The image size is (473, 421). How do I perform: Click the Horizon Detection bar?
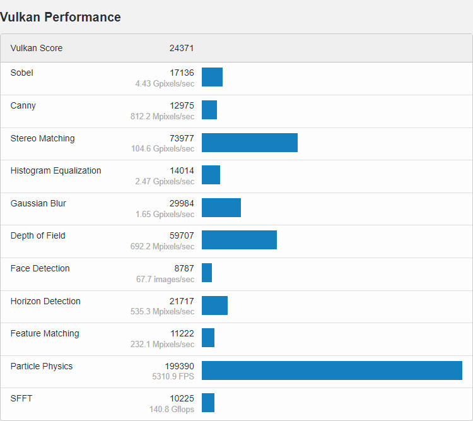[214, 305]
